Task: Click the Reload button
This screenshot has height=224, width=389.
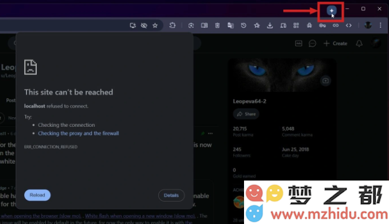Action: click(x=37, y=195)
